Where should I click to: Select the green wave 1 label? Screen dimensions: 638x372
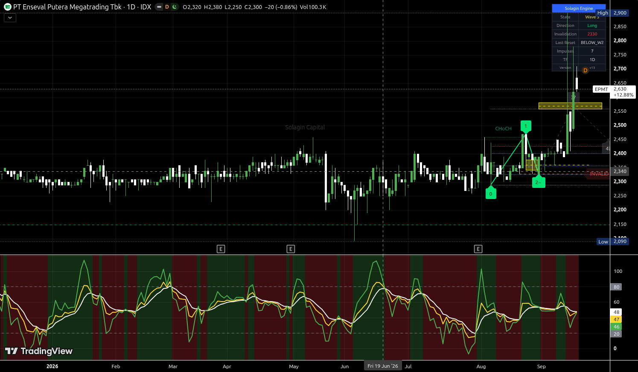(x=526, y=126)
